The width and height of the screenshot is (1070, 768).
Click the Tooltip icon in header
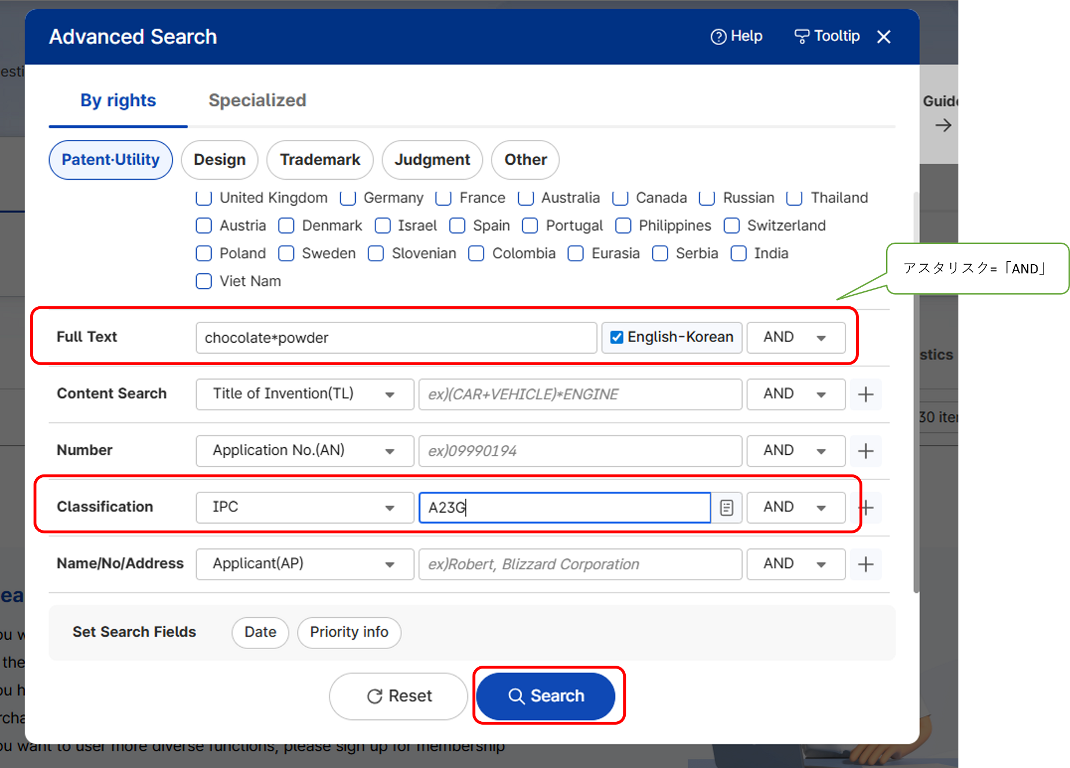click(x=802, y=36)
